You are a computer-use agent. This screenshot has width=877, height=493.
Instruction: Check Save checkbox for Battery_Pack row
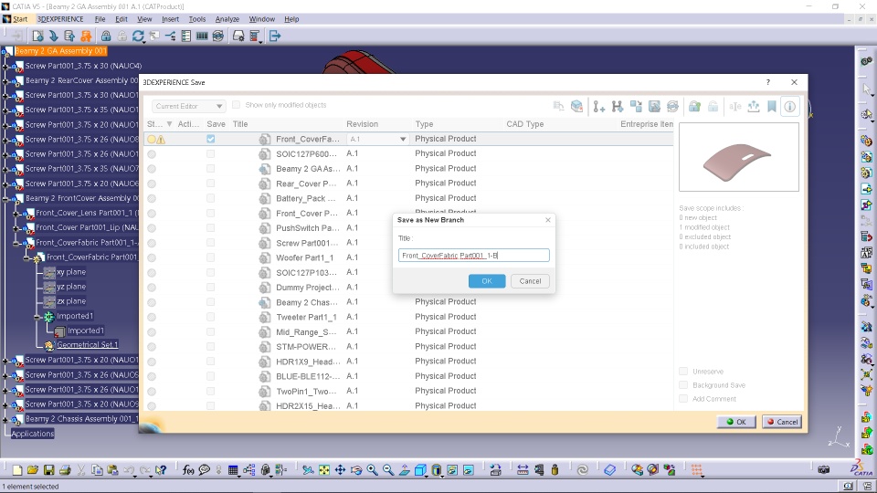tap(210, 198)
